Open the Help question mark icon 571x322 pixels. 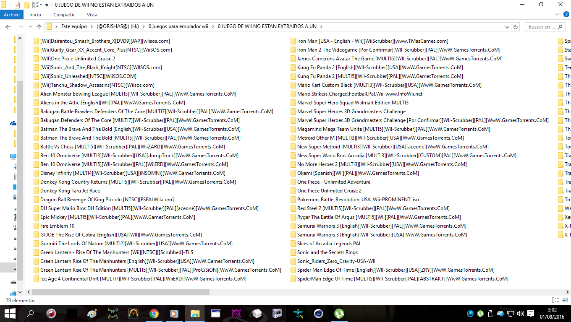(x=566, y=15)
